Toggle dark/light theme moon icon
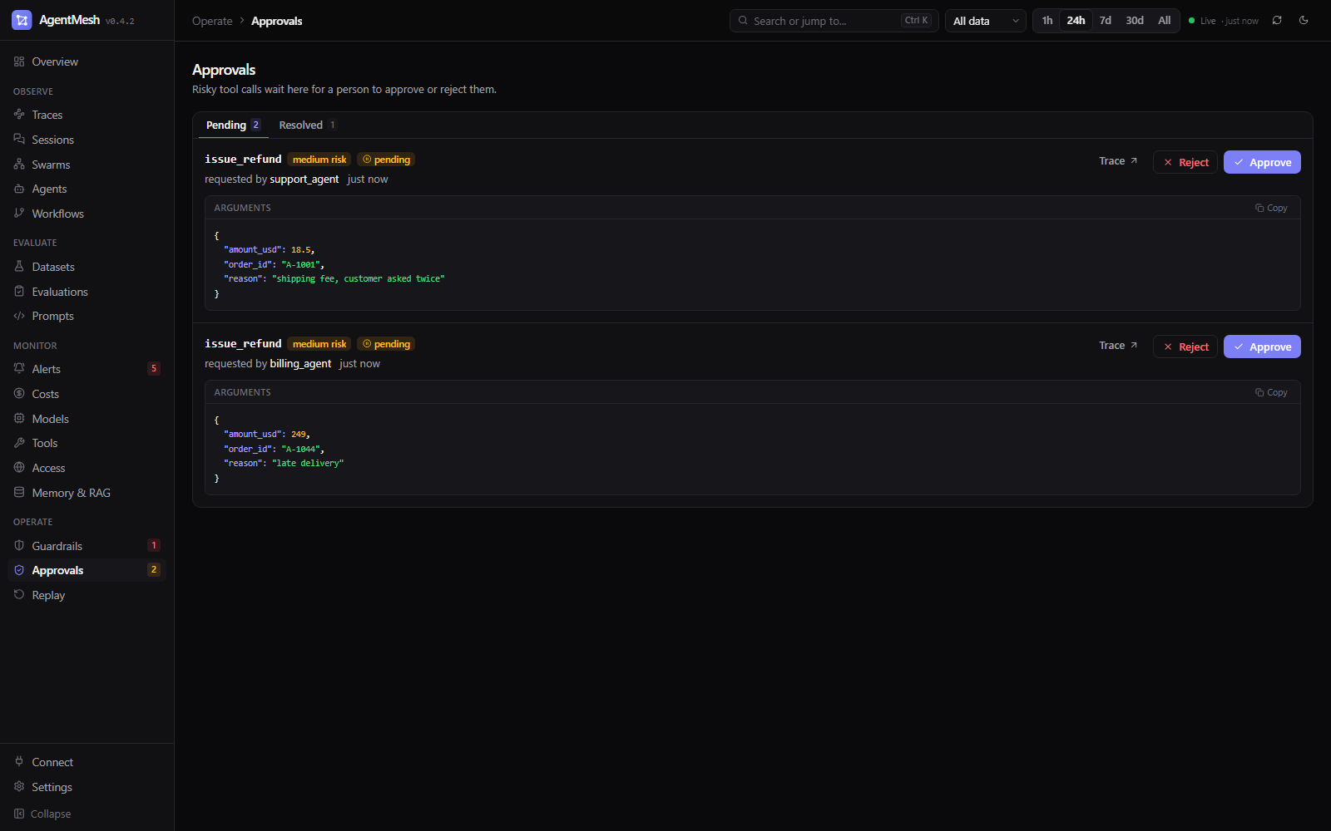Image resolution: width=1331 pixels, height=831 pixels. click(1304, 21)
